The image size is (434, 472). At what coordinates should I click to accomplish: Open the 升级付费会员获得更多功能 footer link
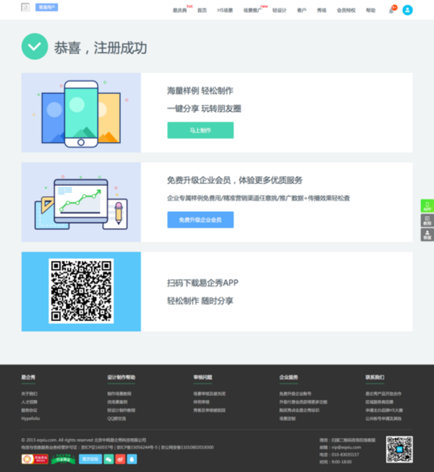coord(303,402)
